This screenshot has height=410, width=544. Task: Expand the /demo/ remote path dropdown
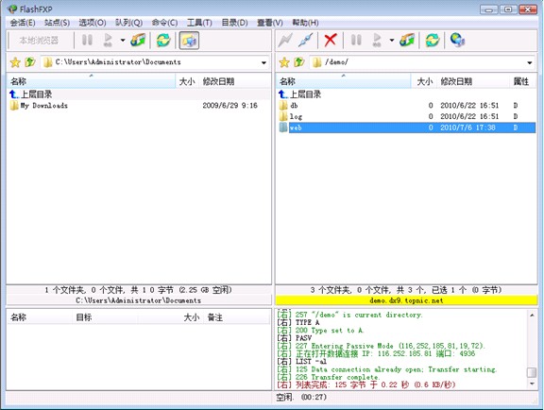point(530,63)
